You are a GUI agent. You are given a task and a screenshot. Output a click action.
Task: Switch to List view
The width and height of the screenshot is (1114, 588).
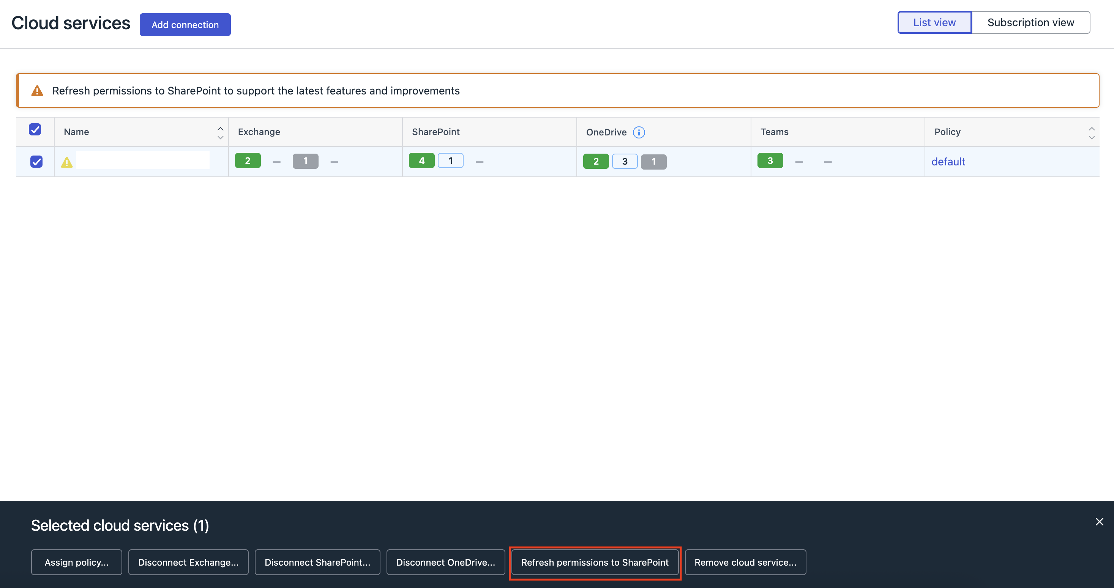tap(934, 22)
